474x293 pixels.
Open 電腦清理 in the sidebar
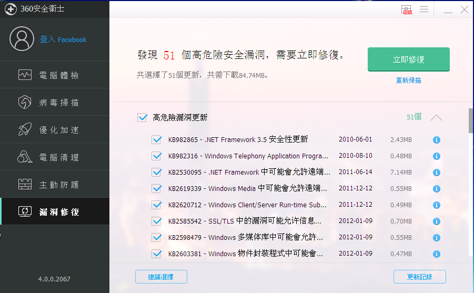[55, 157]
